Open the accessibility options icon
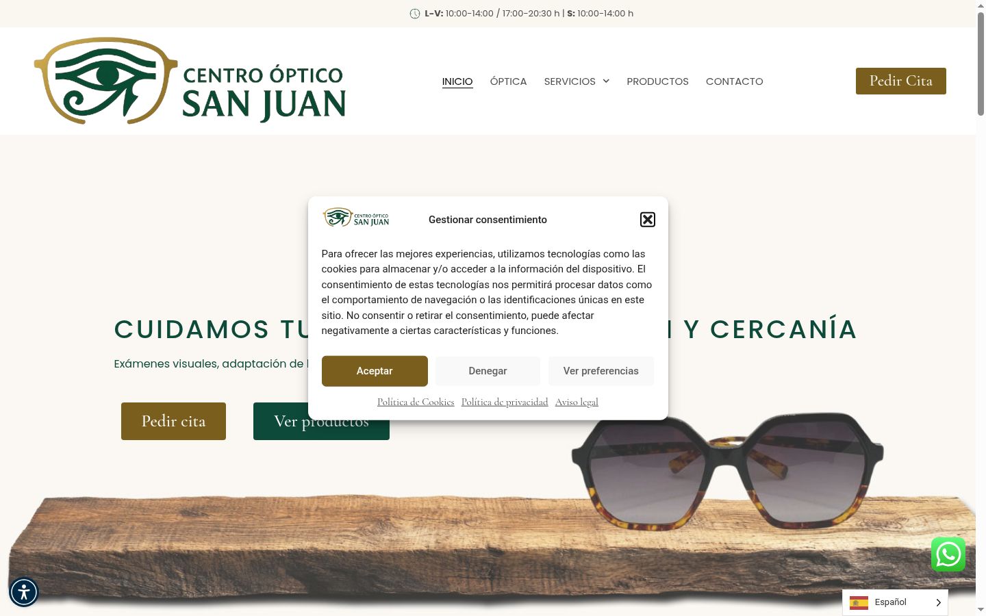This screenshot has height=616, width=986. [24, 592]
